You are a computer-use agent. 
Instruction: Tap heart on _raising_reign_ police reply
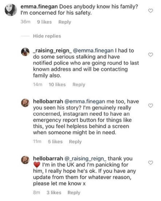151,55
